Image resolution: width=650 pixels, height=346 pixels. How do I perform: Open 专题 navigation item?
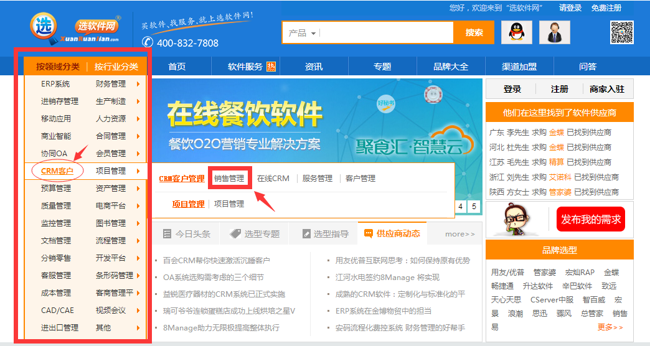(x=382, y=67)
